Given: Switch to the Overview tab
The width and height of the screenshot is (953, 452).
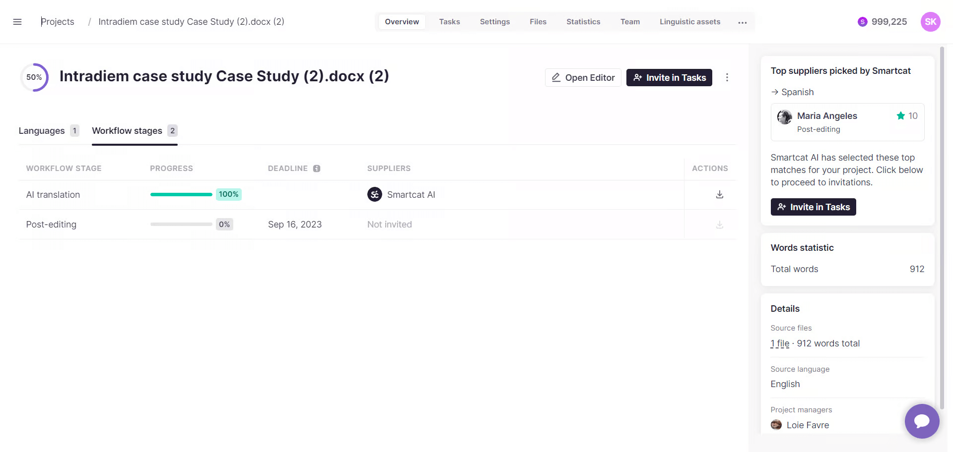Looking at the screenshot, I should click(402, 22).
